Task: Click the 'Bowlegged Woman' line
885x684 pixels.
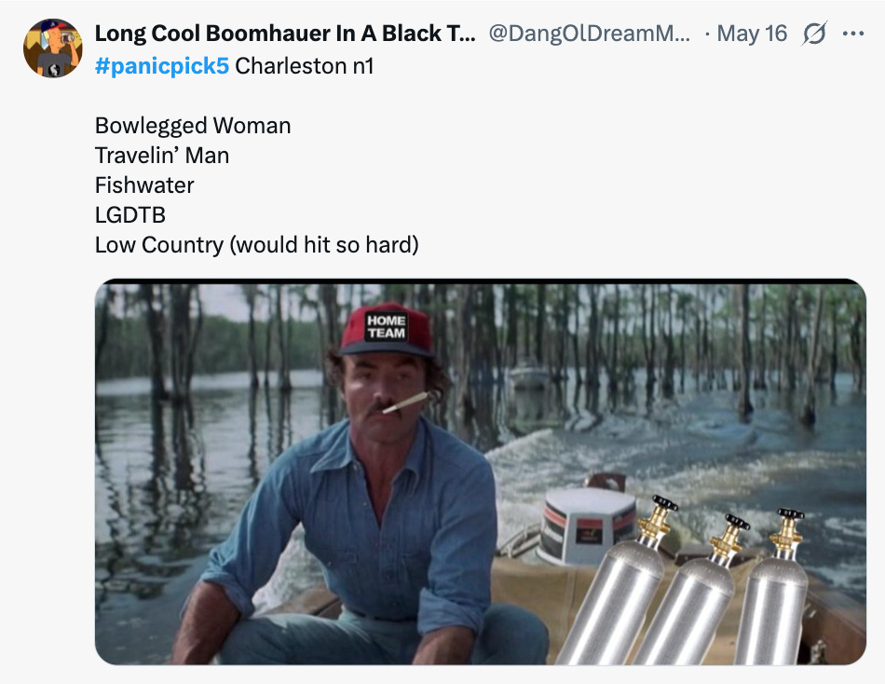Action: click(x=193, y=126)
